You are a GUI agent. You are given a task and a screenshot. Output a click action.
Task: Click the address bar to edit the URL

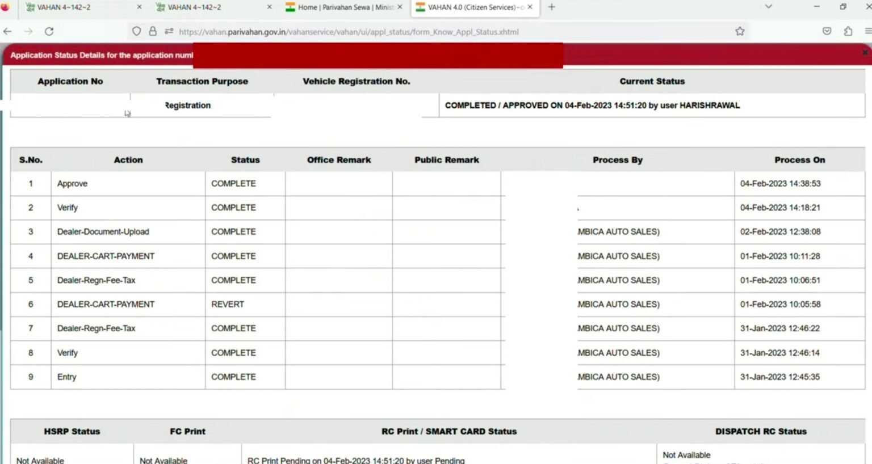point(397,32)
